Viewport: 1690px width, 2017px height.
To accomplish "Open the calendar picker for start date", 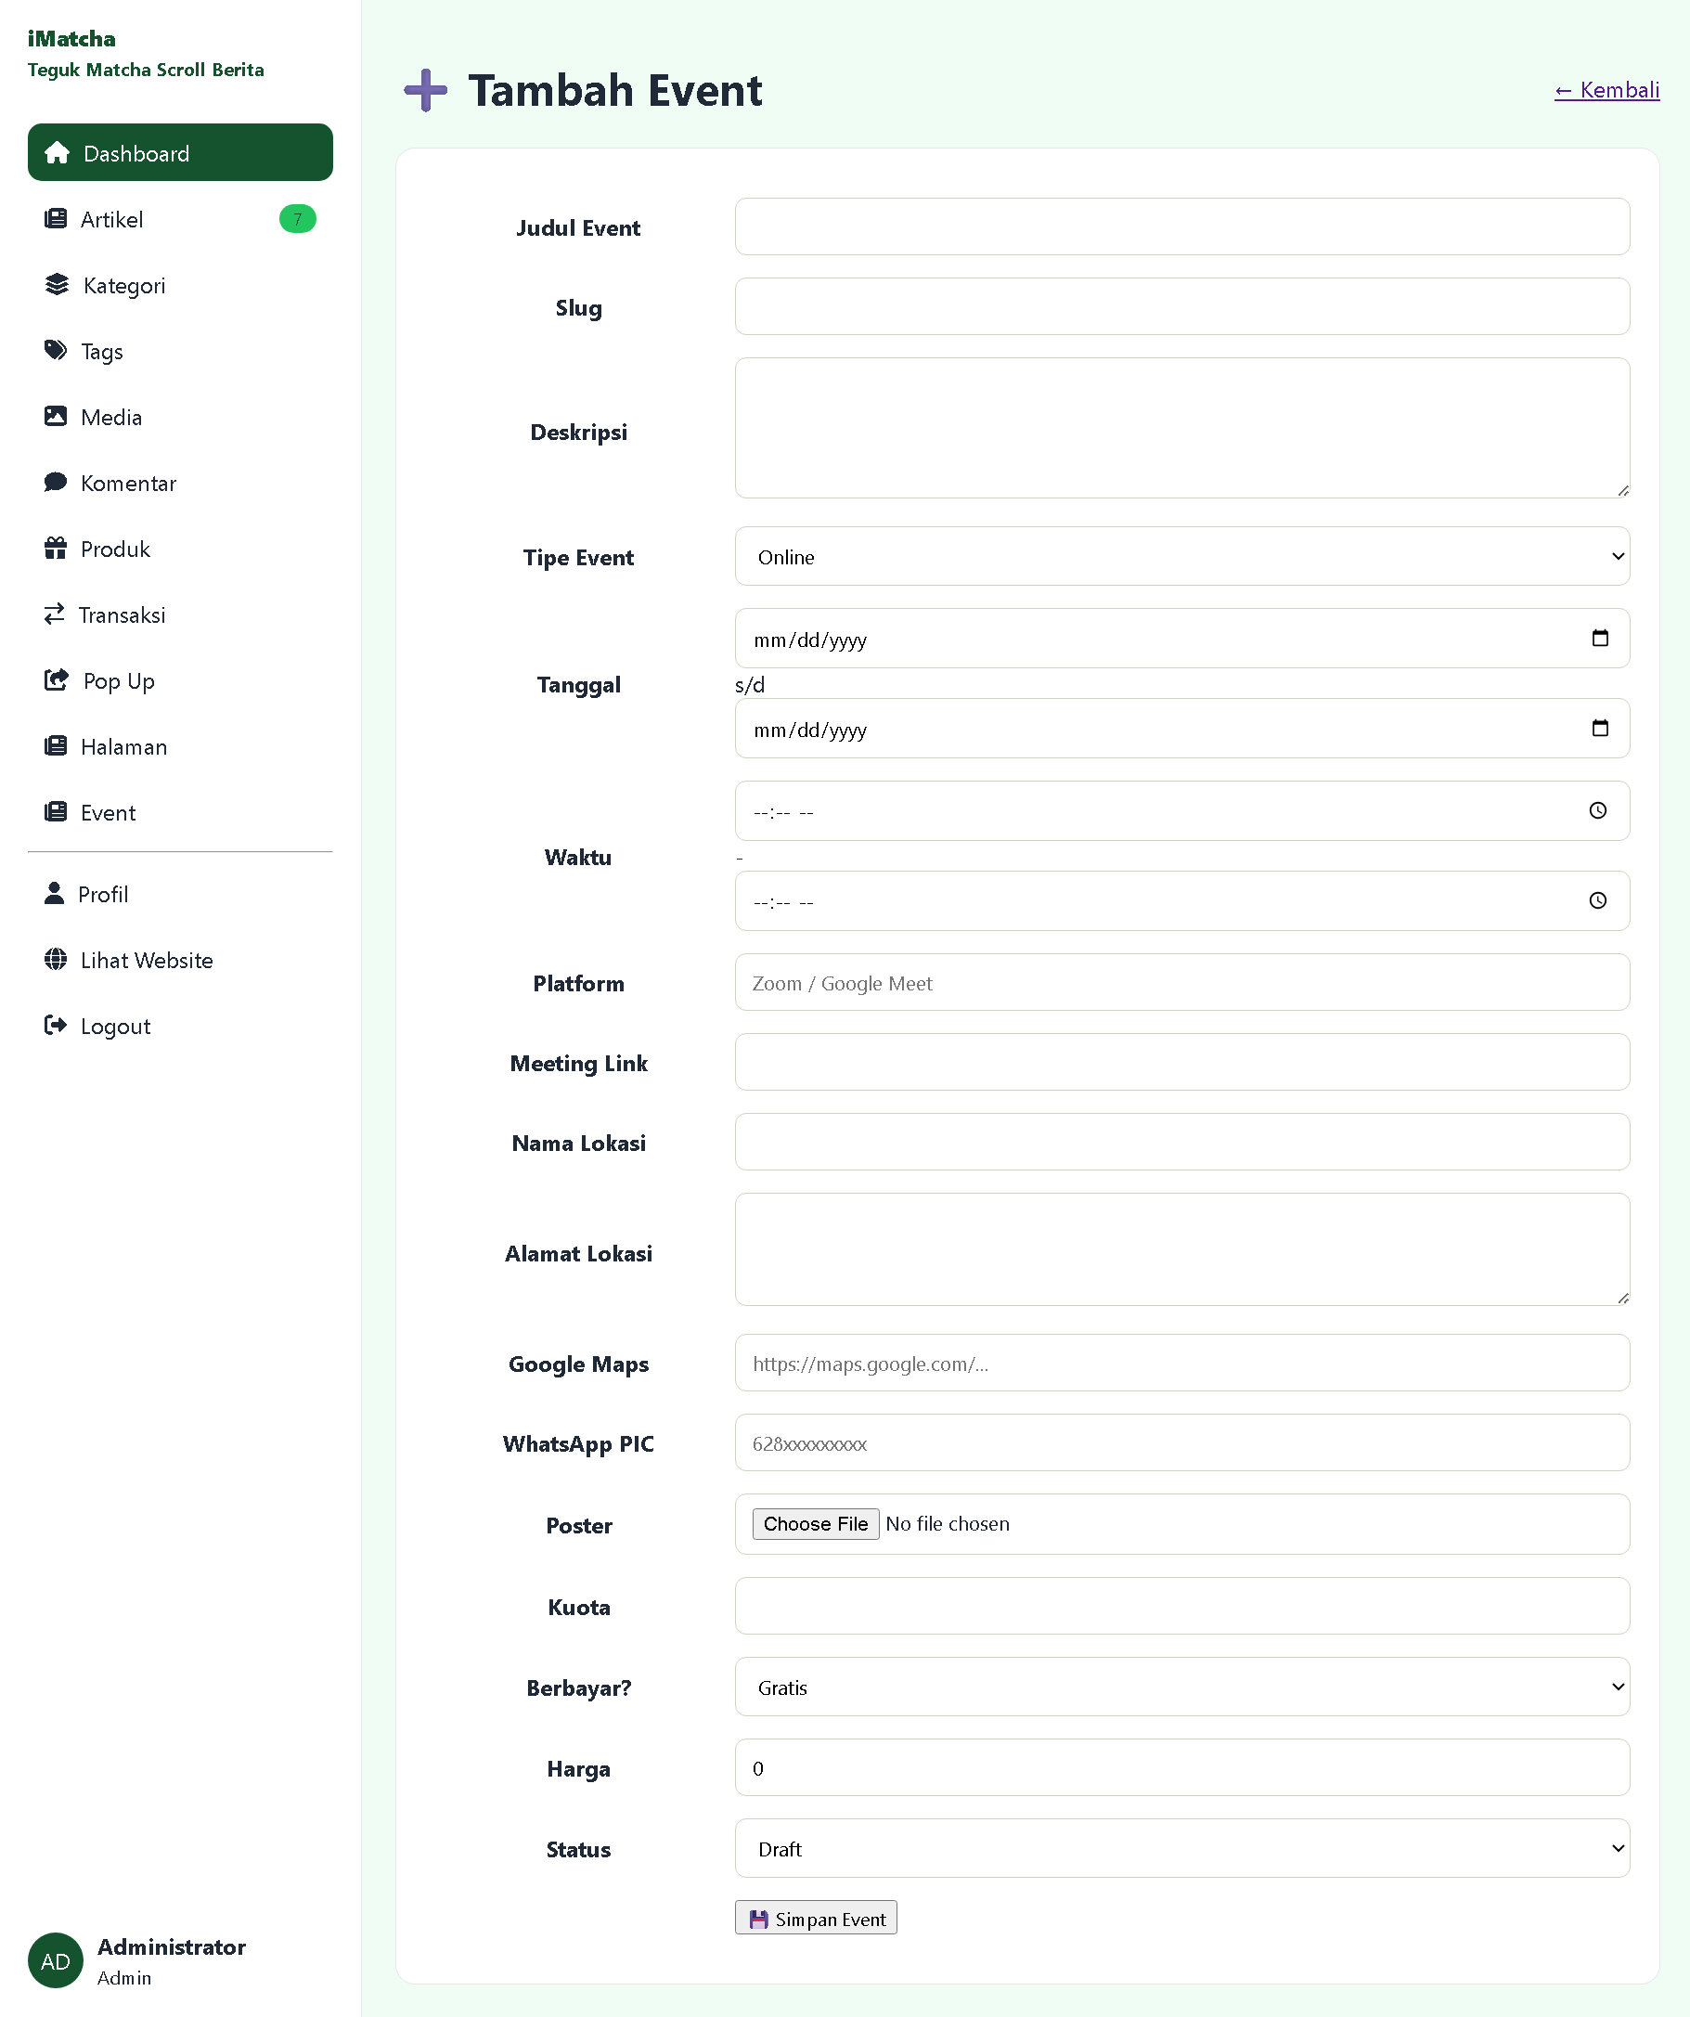I will 1600,638.
